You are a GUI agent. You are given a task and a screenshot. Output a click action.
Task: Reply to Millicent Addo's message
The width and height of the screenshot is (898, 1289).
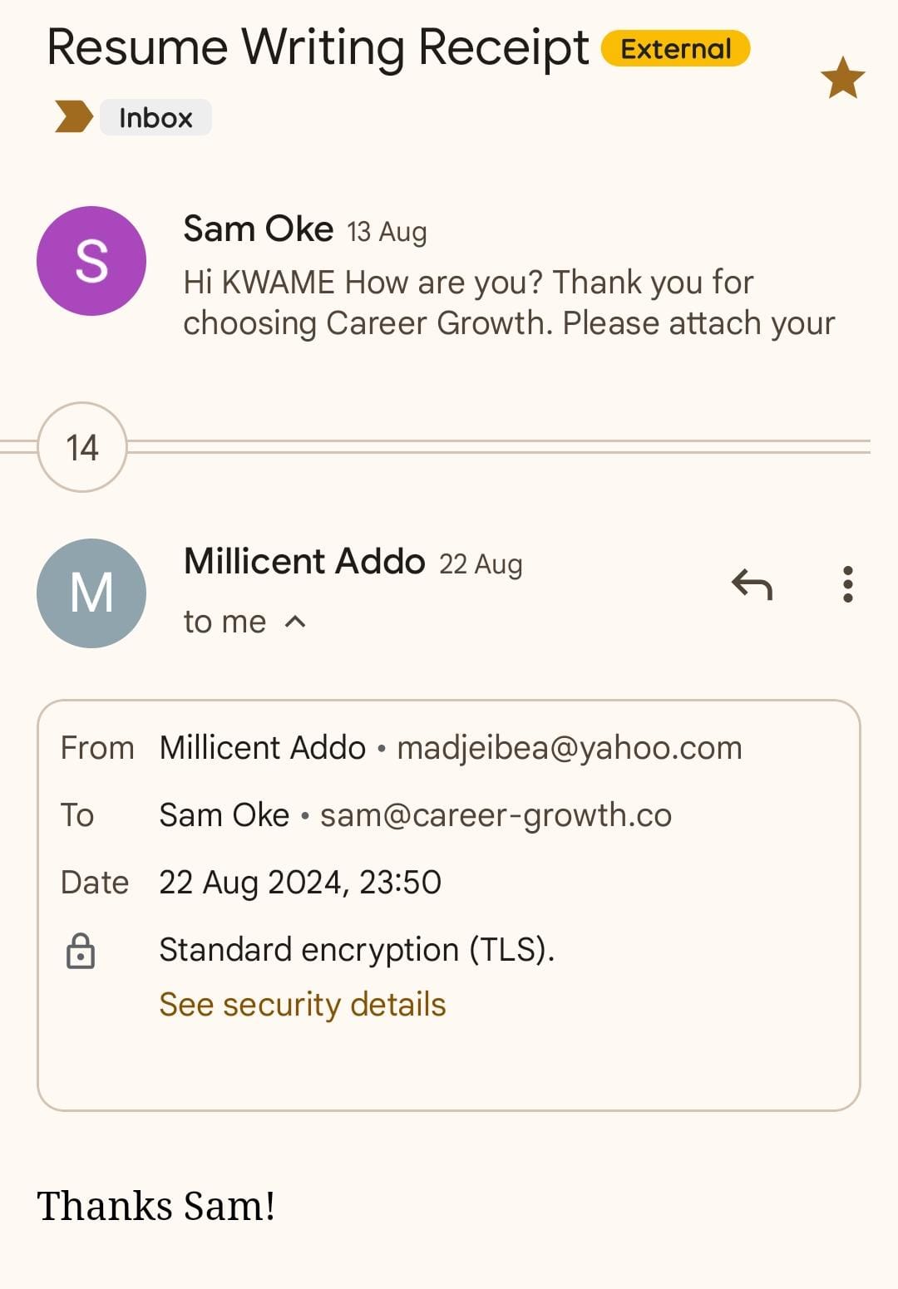click(752, 584)
